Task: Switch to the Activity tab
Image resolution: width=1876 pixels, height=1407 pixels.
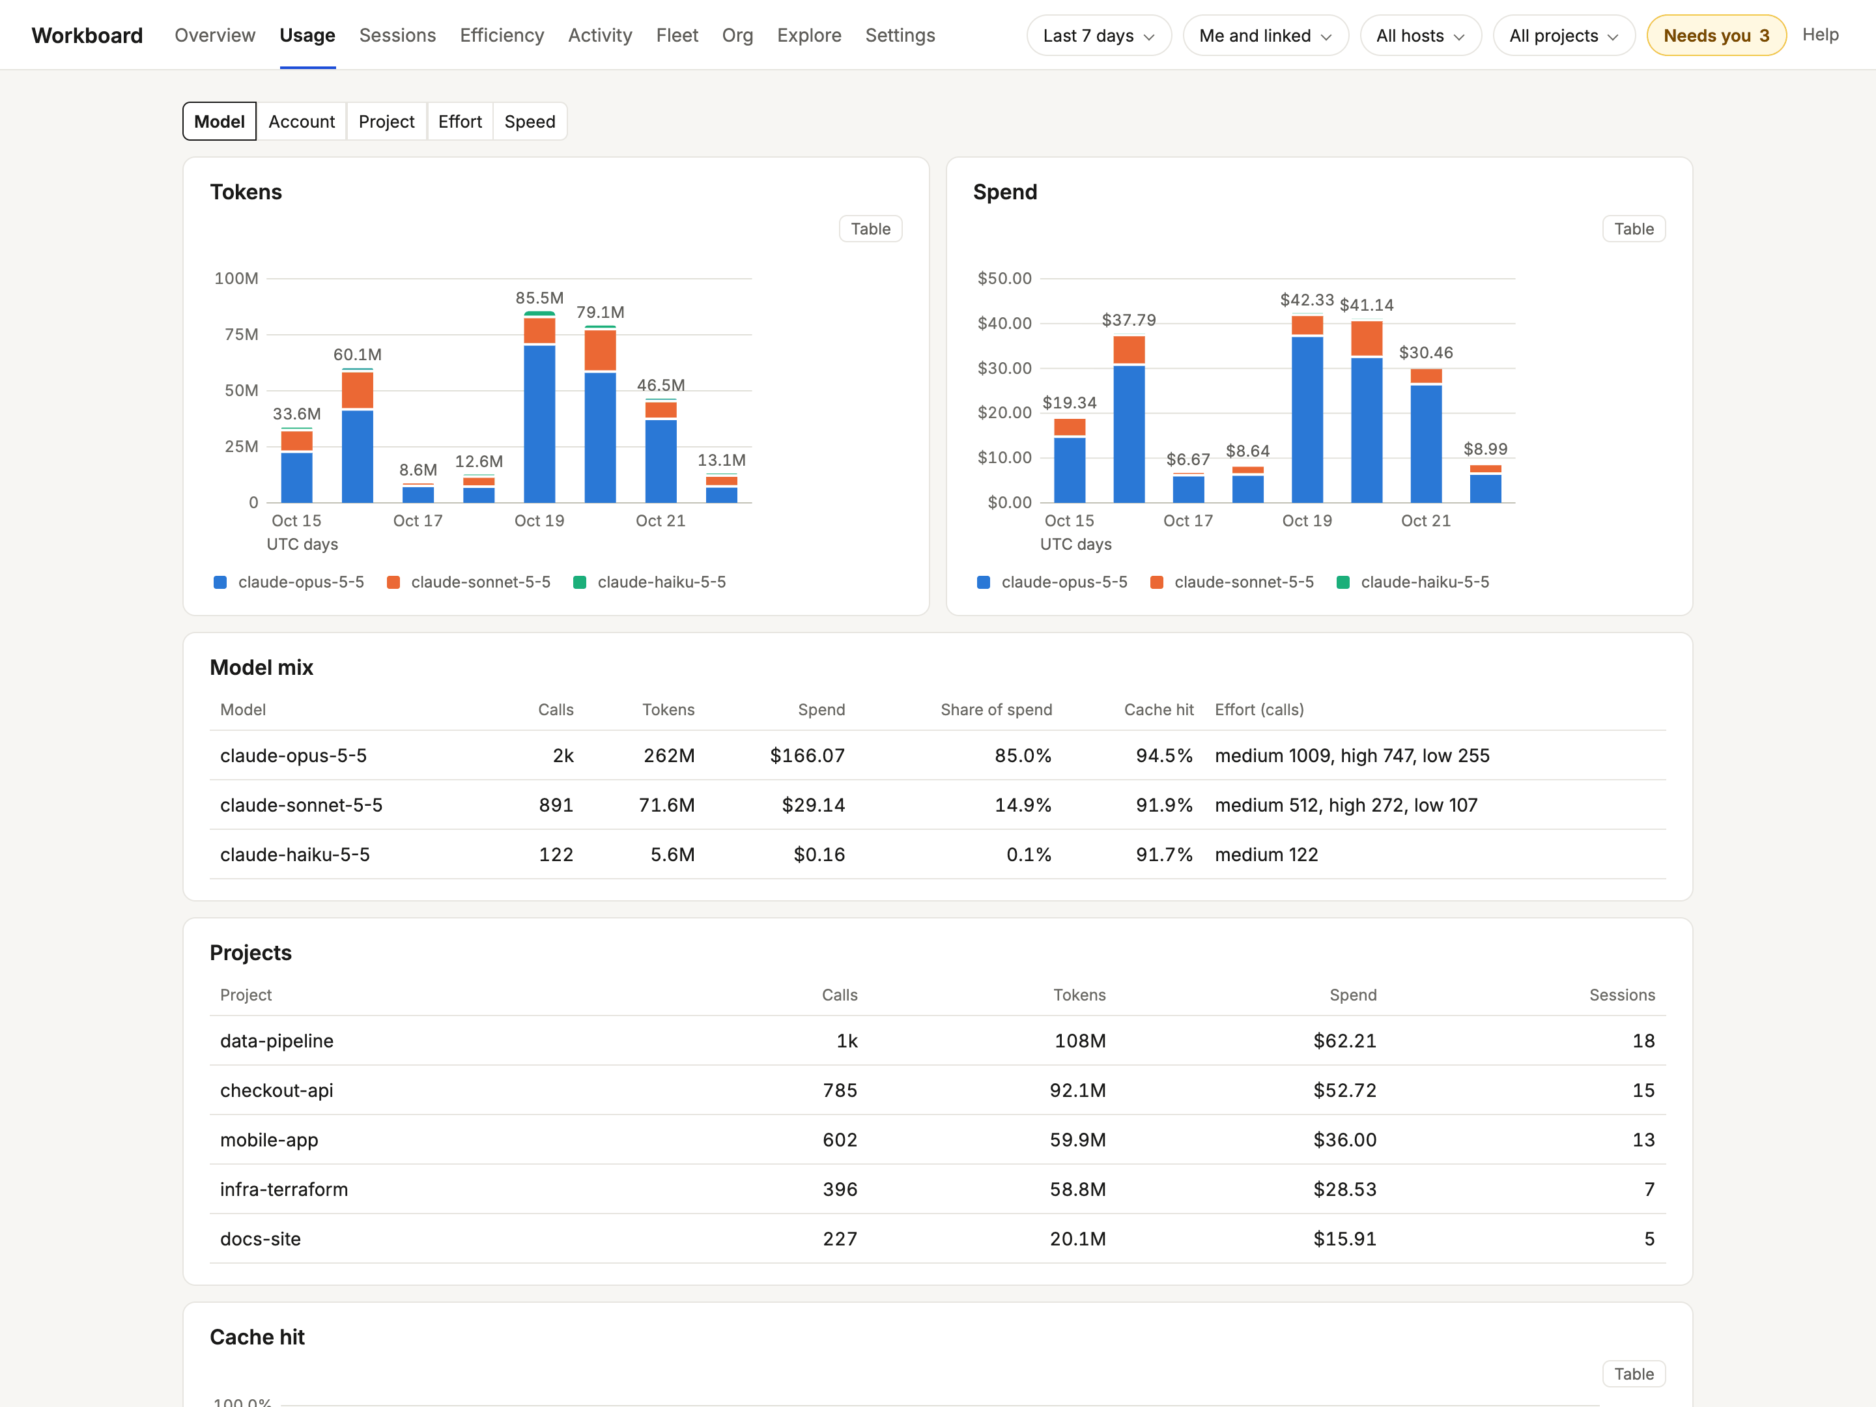Action: tap(600, 35)
